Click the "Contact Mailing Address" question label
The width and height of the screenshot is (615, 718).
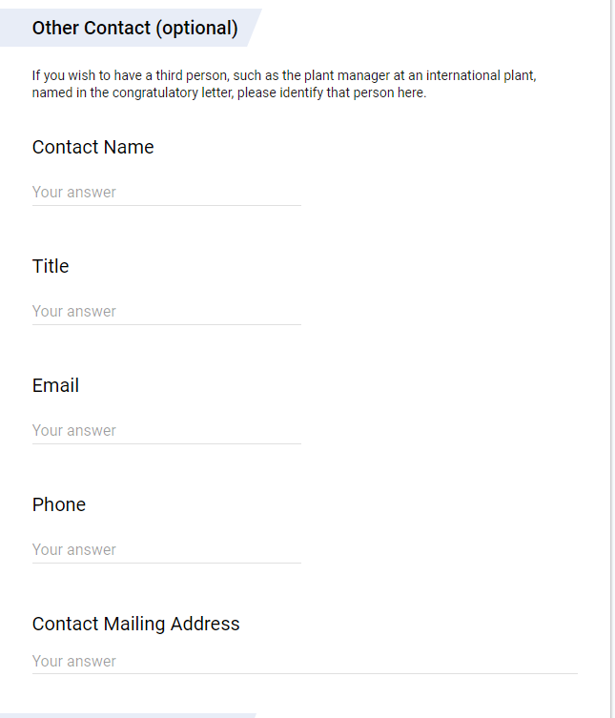point(135,624)
